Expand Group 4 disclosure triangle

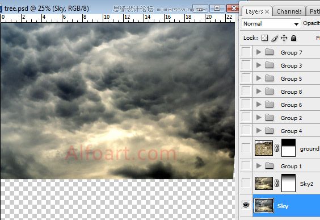click(259, 130)
